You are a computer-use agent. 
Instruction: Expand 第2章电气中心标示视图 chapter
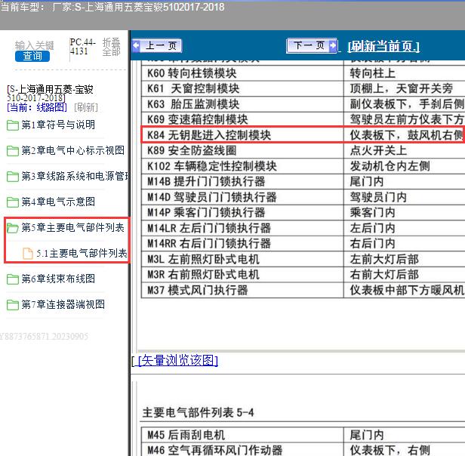pyautogui.click(x=73, y=150)
